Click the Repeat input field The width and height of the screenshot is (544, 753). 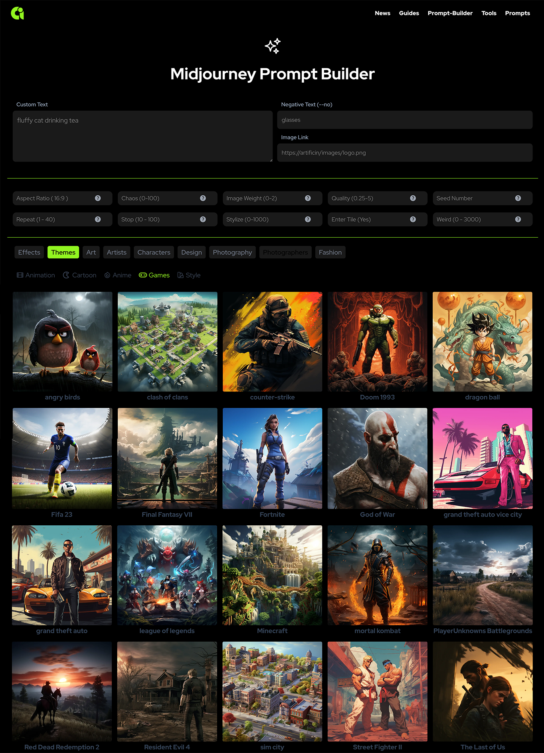pos(62,219)
